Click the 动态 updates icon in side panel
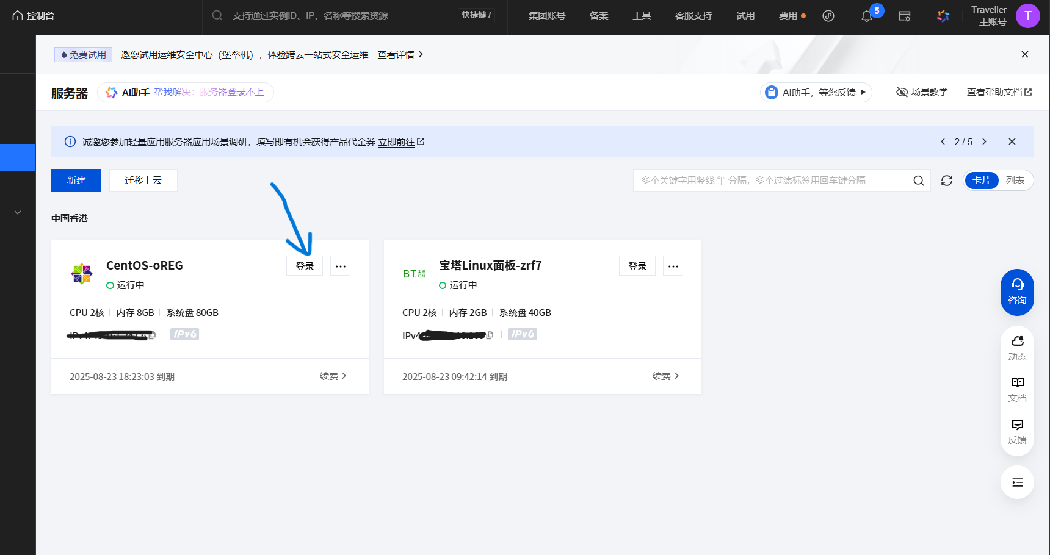 coord(1017,347)
